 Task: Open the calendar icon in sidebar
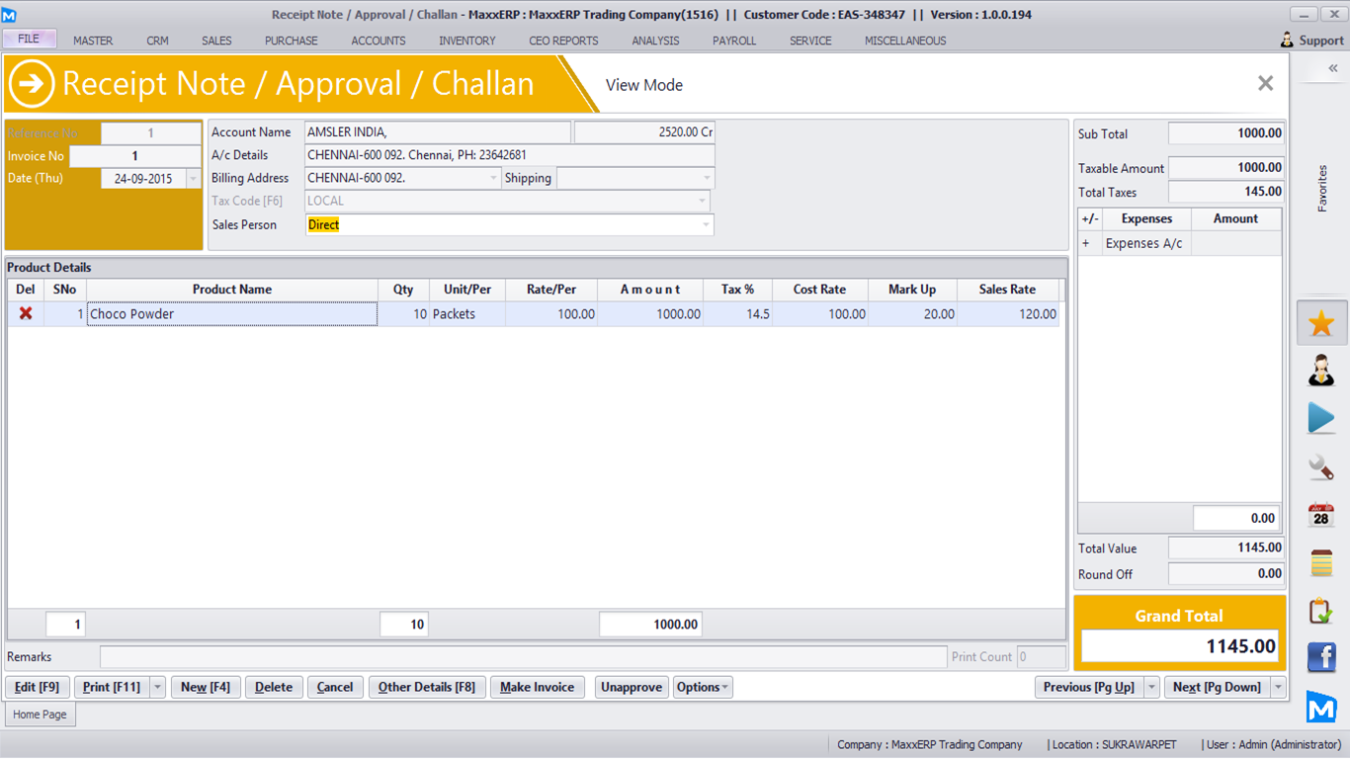(1321, 515)
